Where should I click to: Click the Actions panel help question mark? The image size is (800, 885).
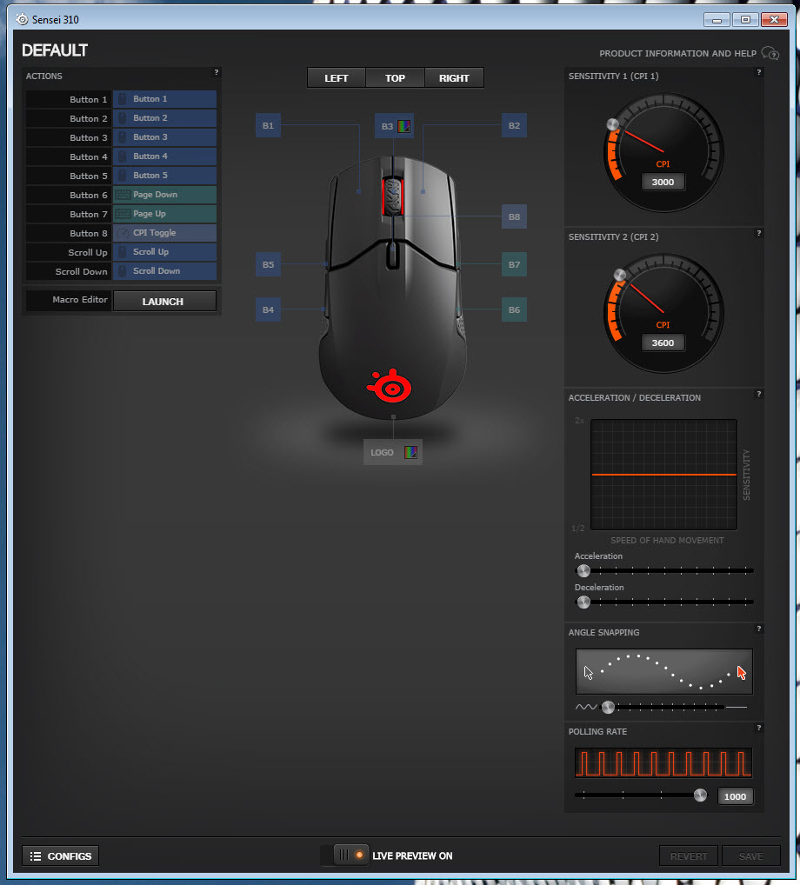pos(217,72)
